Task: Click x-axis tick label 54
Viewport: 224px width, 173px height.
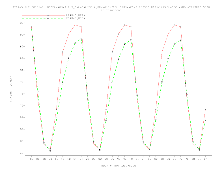Action: tap(143, 159)
